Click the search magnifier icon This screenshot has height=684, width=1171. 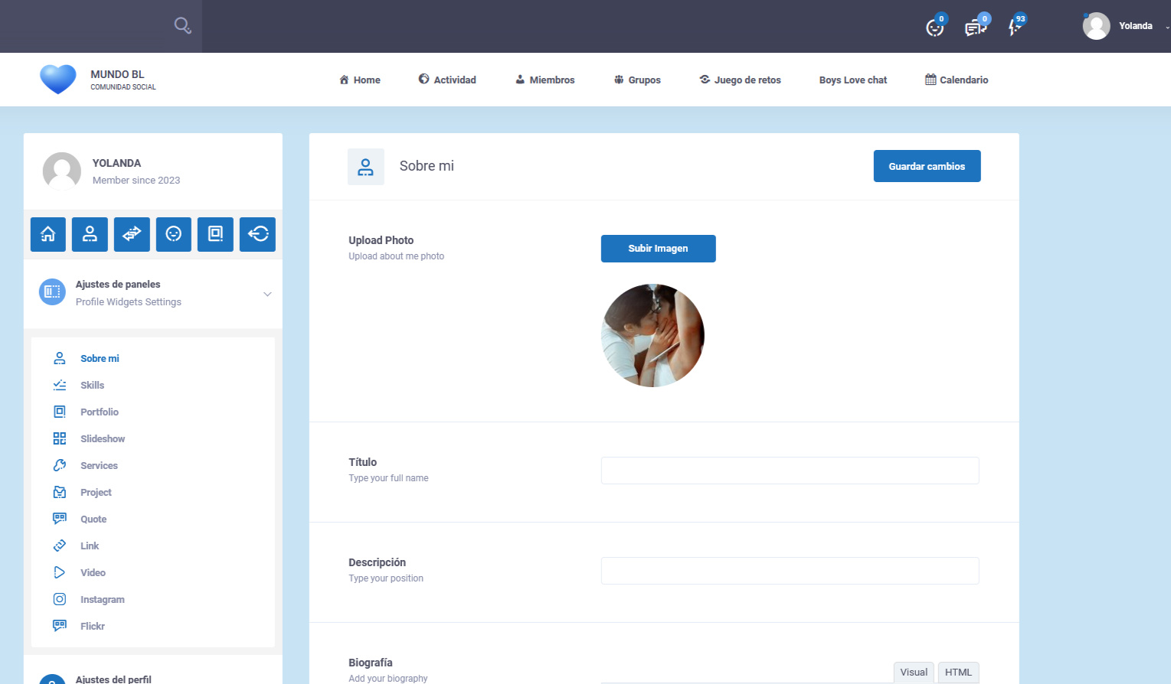click(182, 25)
